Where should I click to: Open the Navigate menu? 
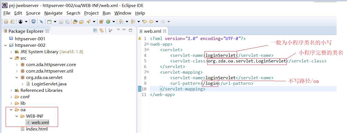[53, 13]
